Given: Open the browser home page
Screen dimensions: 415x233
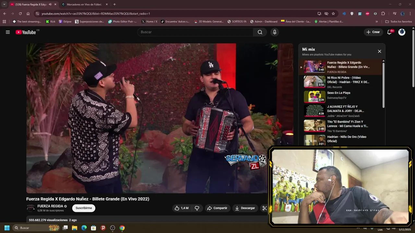Looking at the screenshot, I should (28, 14).
